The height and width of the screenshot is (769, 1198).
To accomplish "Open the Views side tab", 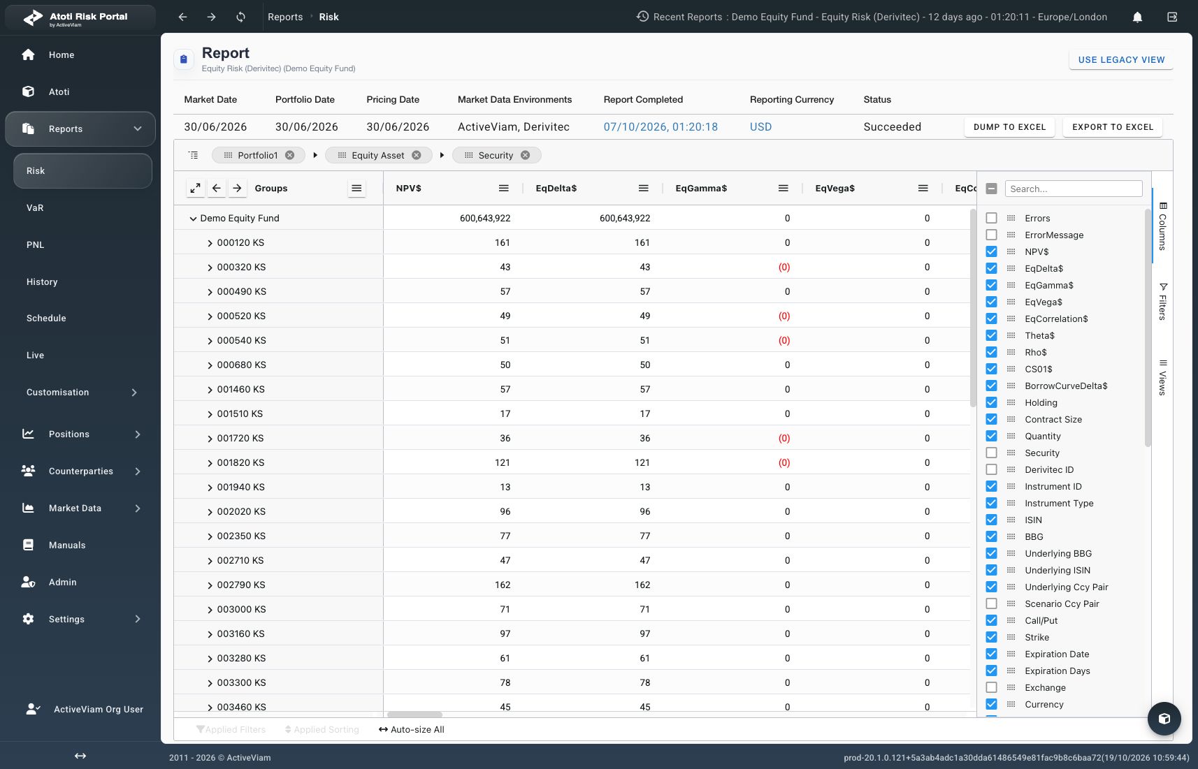I will (1162, 377).
